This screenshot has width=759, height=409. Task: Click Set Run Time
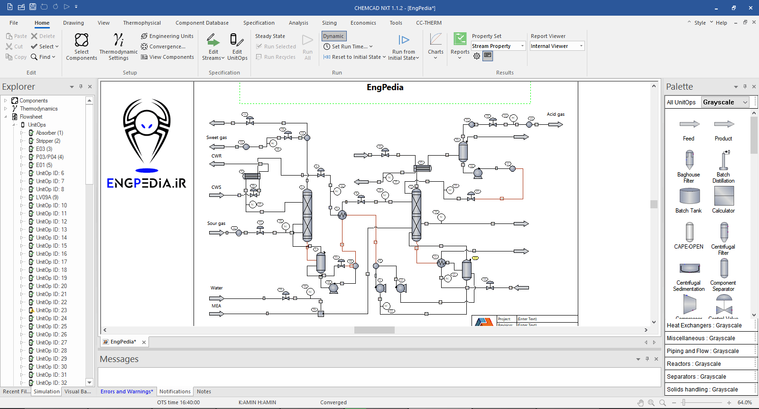(348, 46)
